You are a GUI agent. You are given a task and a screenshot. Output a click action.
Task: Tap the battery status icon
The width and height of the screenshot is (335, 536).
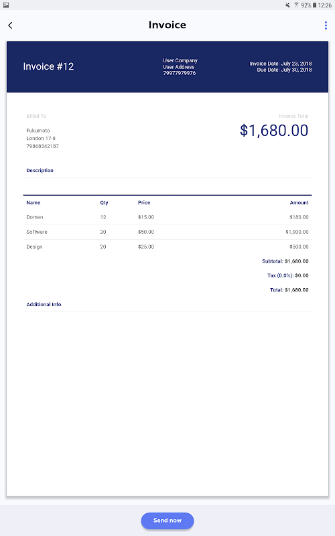pos(314,5)
